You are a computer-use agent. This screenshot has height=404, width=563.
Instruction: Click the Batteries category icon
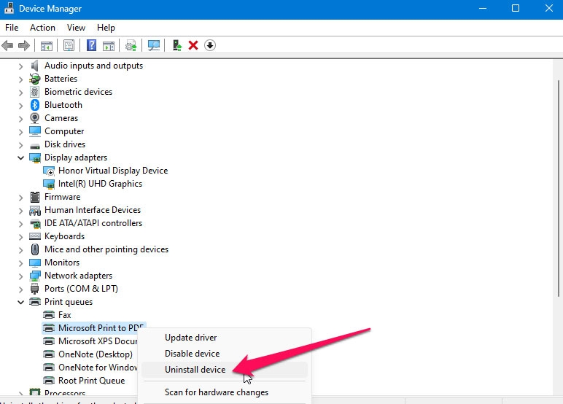tap(35, 79)
